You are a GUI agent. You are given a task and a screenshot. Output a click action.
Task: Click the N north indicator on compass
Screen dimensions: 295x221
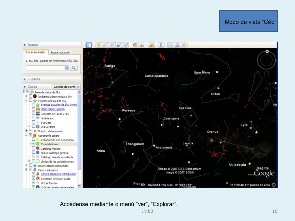[x=267, y=52]
